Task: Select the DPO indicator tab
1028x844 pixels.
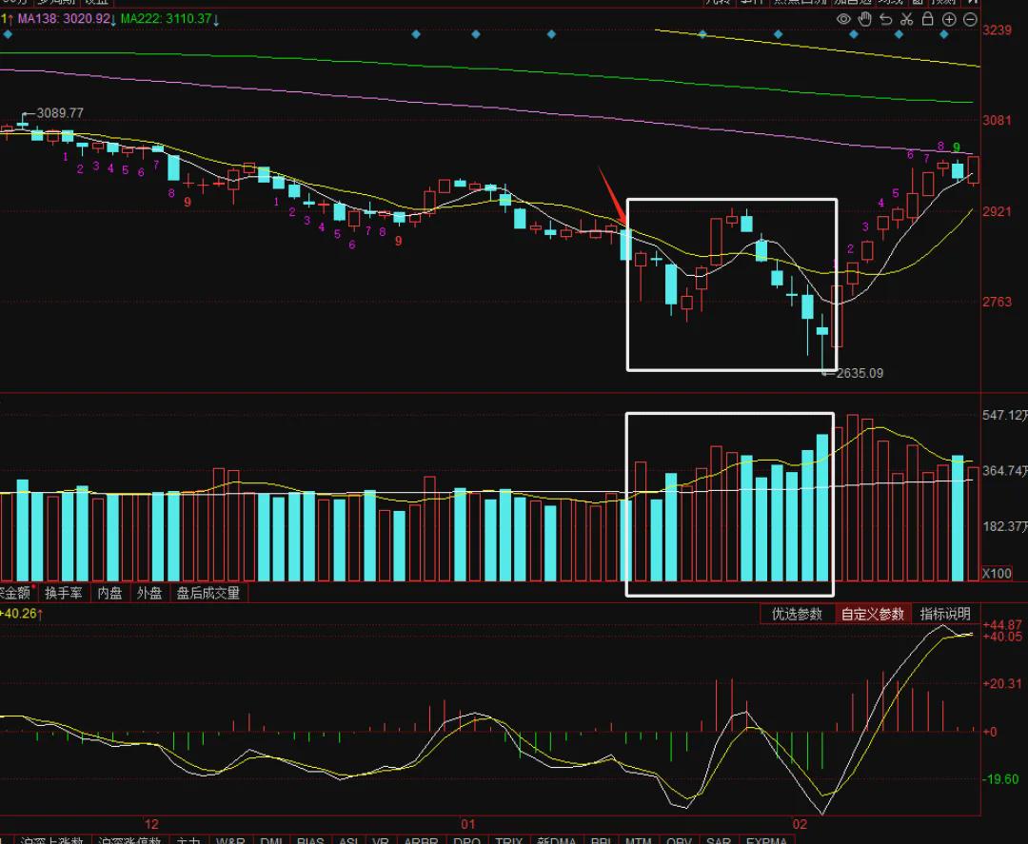Action: pyautogui.click(x=466, y=840)
